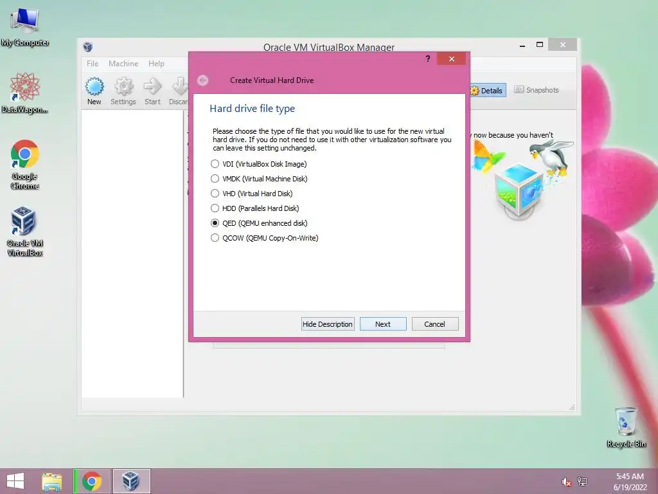Open Recycle Bin on desktop
This screenshot has width=658, height=494.
[626, 427]
